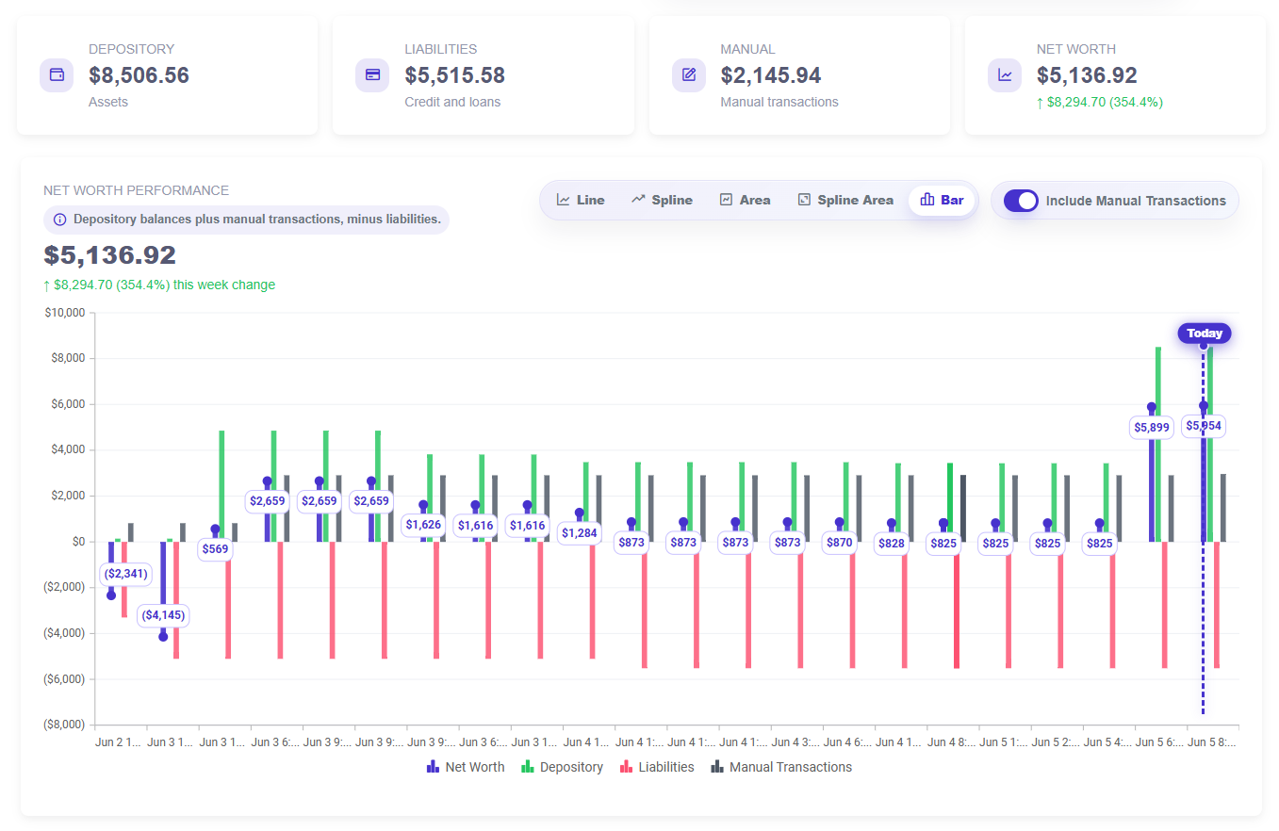Click the ($2,341) data label
The height and width of the screenshot is (831, 1279).
point(125,574)
